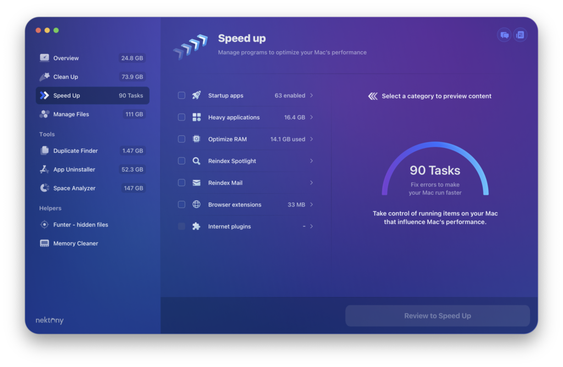The width and height of the screenshot is (563, 367).
Task: Click the Optimize RAM chip icon
Action: [x=196, y=139]
